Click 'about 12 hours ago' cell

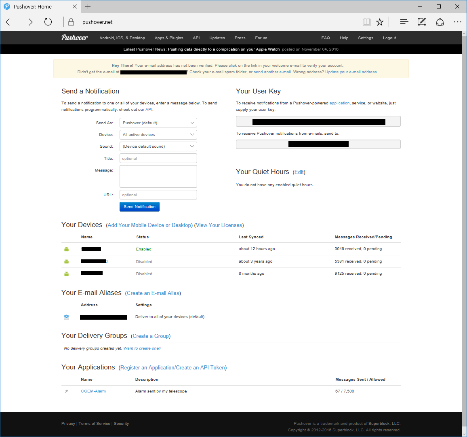pyautogui.click(x=257, y=249)
